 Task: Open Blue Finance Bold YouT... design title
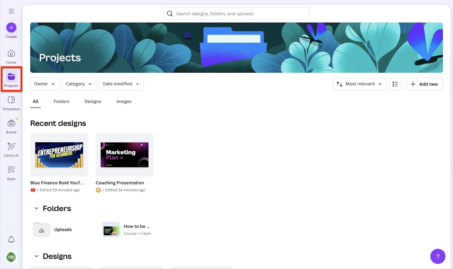click(x=57, y=183)
